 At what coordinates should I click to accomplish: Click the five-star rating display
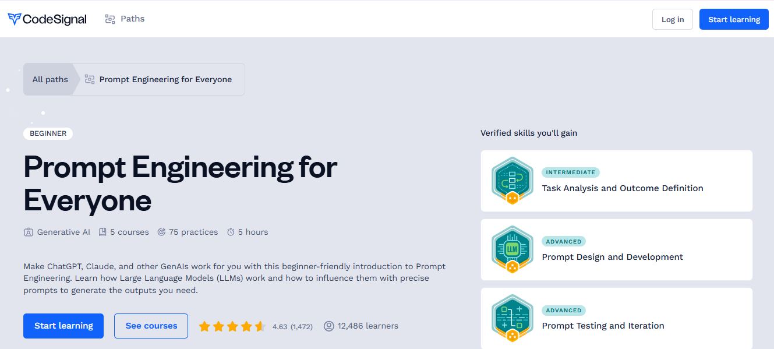point(232,326)
